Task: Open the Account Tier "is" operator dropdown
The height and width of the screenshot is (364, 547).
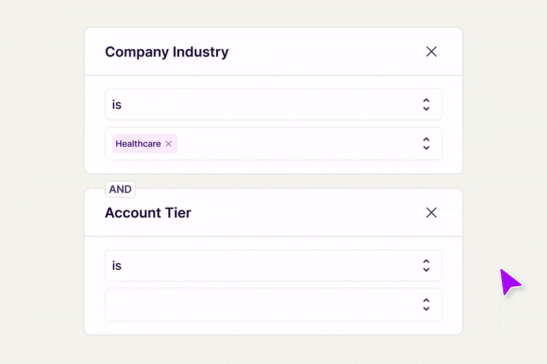Action: pyautogui.click(x=273, y=266)
